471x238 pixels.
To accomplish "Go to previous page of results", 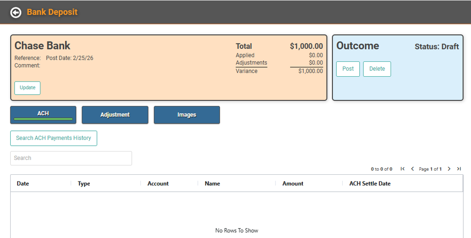I will [412, 169].
